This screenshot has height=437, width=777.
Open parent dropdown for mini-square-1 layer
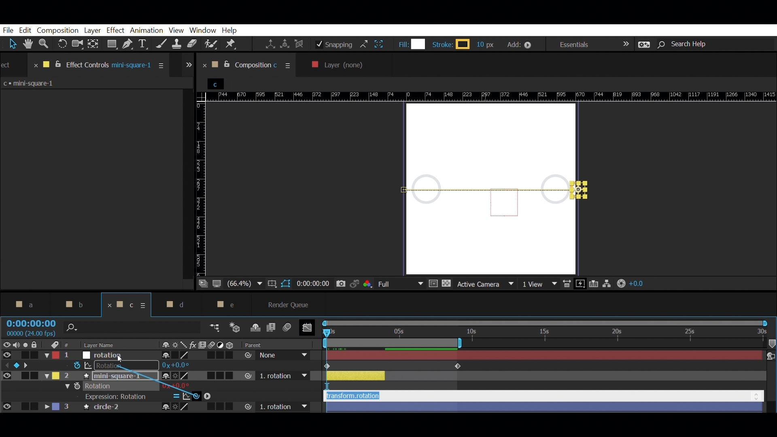(x=284, y=376)
